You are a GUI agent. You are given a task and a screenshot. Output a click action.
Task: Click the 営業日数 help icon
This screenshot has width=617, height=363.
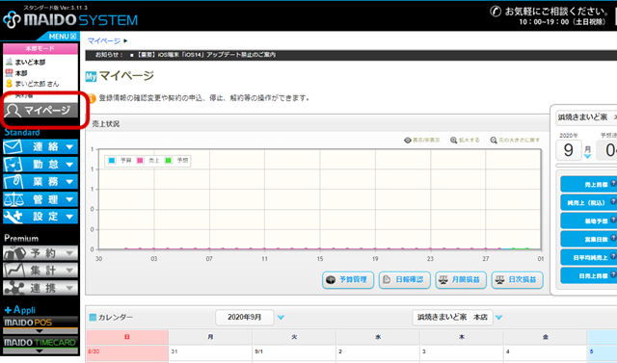tap(613, 238)
